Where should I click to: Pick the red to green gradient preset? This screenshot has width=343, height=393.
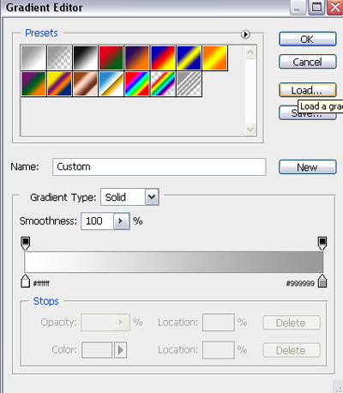pos(111,57)
